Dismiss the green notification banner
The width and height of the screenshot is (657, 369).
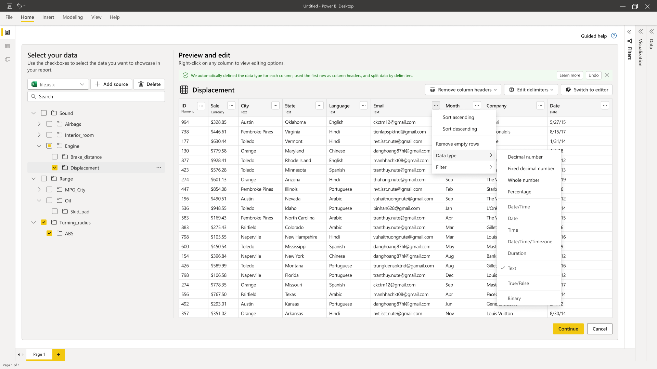[607, 75]
